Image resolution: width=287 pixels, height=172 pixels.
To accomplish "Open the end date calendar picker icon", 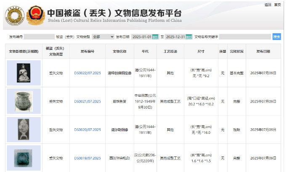I will point(189,37).
